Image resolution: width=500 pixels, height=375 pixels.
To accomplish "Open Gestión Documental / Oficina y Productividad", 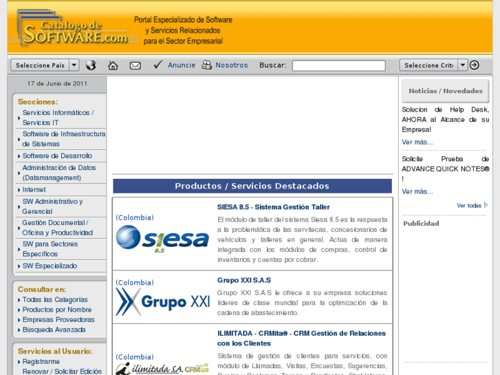I will (x=57, y=228).
